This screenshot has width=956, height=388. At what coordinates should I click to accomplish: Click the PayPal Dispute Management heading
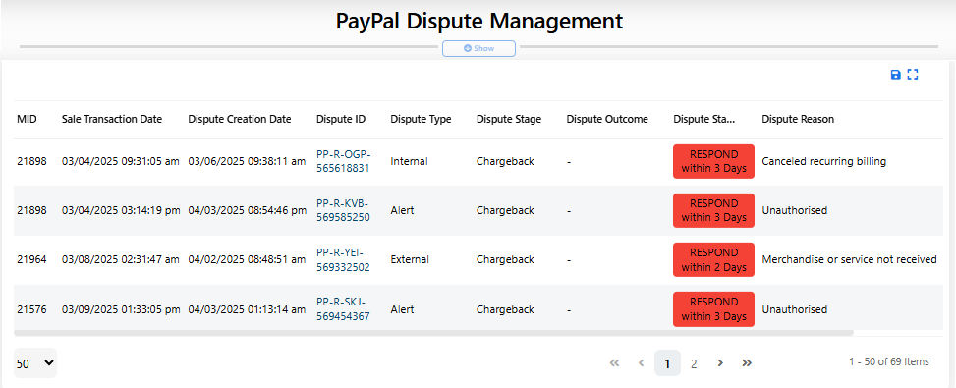479,21
